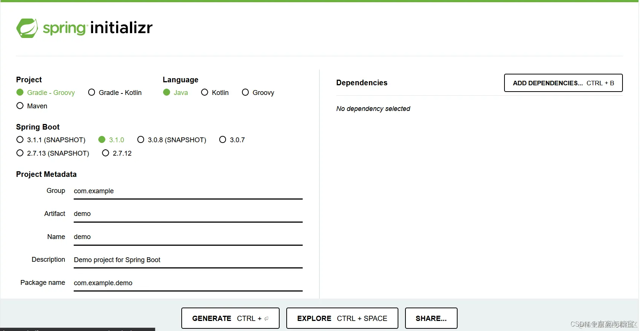This screenshot has height=331, width=640.
Task: Click into the Name field
Action: 188,237
